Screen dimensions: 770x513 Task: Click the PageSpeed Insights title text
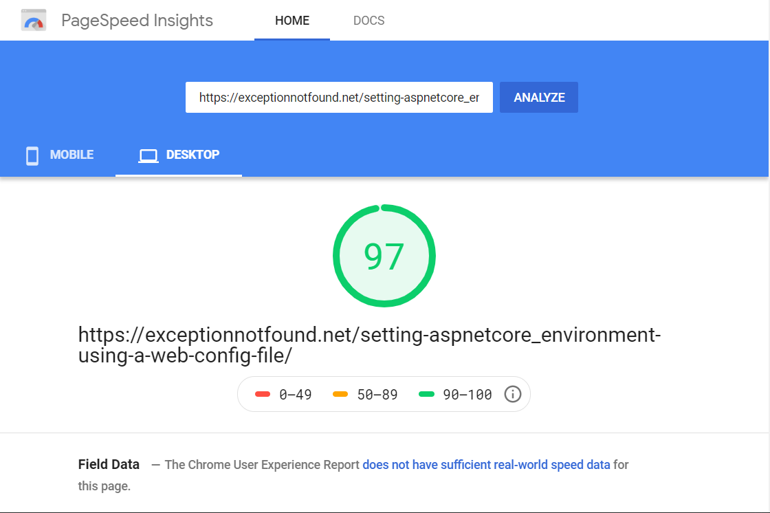tap(137, 21)
